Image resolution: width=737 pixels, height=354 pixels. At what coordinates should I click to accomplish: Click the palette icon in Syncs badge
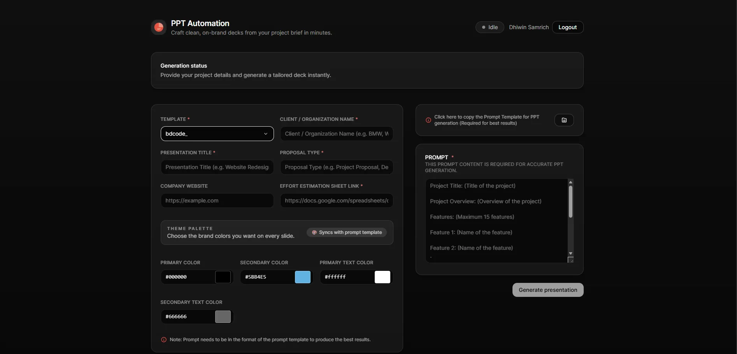[314, 232]
